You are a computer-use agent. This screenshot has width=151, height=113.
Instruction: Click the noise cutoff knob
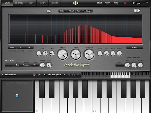134,65
